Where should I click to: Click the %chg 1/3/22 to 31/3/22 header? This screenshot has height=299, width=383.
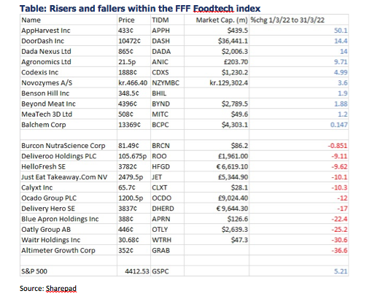point(287,20)
